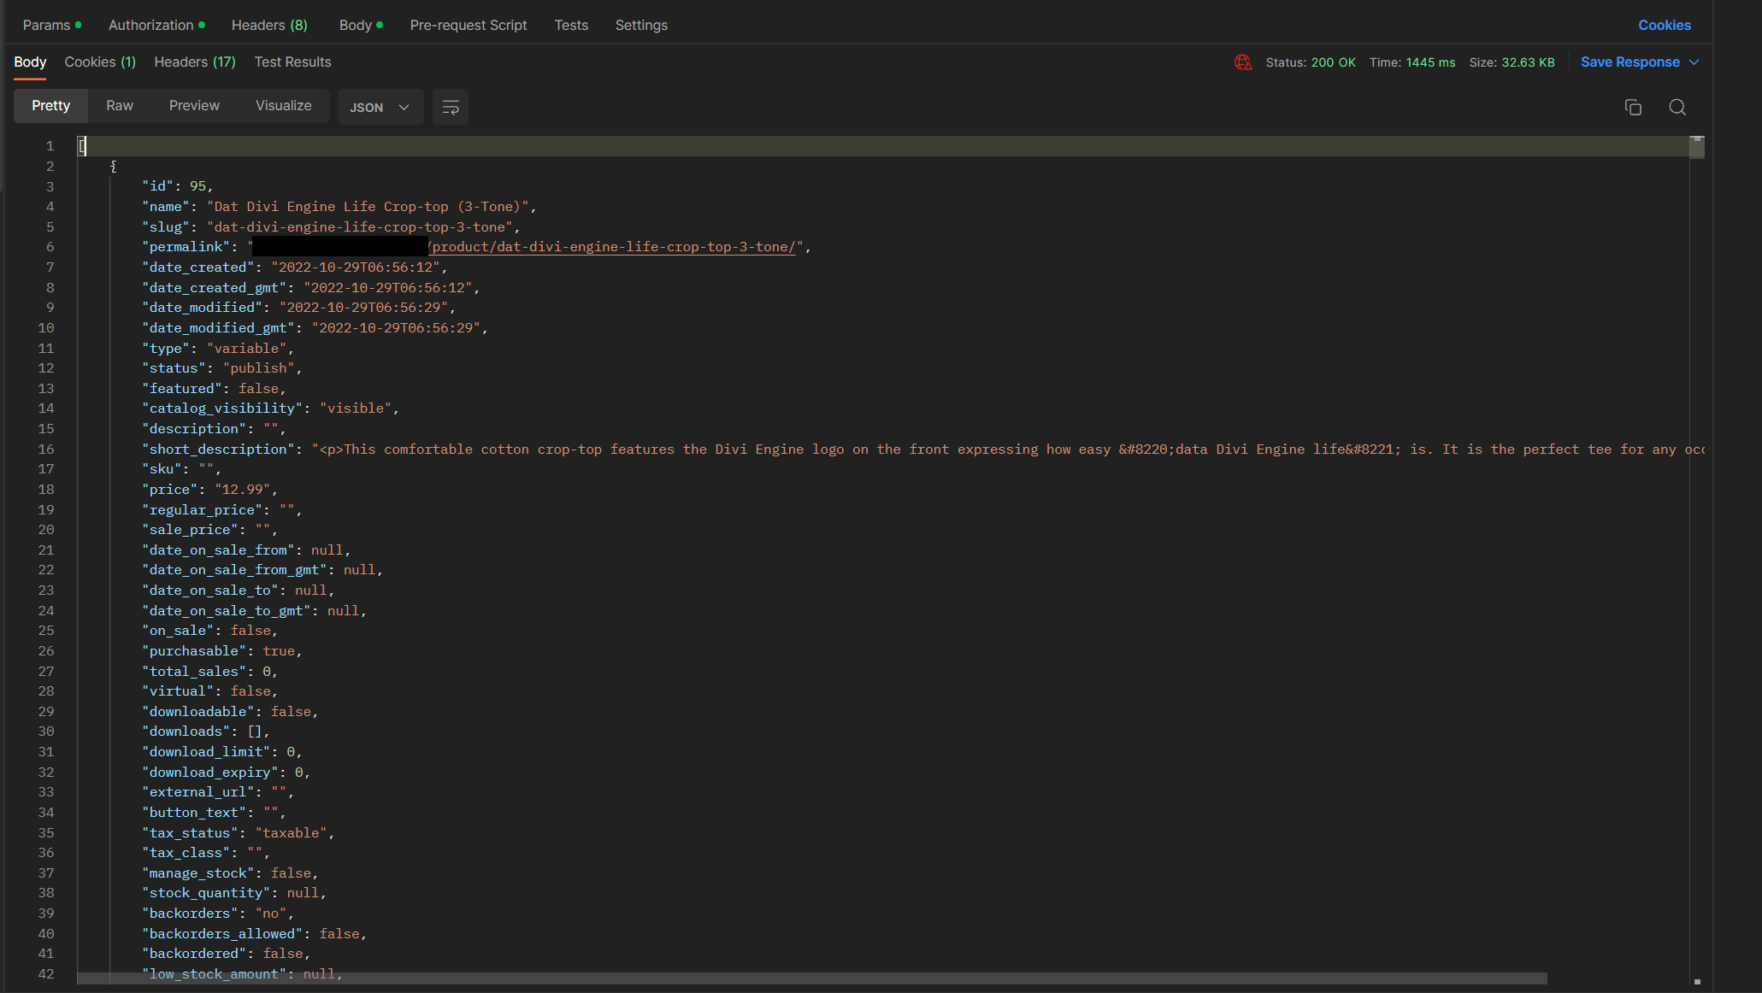
Task: Click the "stock_quantity": null line
Action: click(234, 893)
